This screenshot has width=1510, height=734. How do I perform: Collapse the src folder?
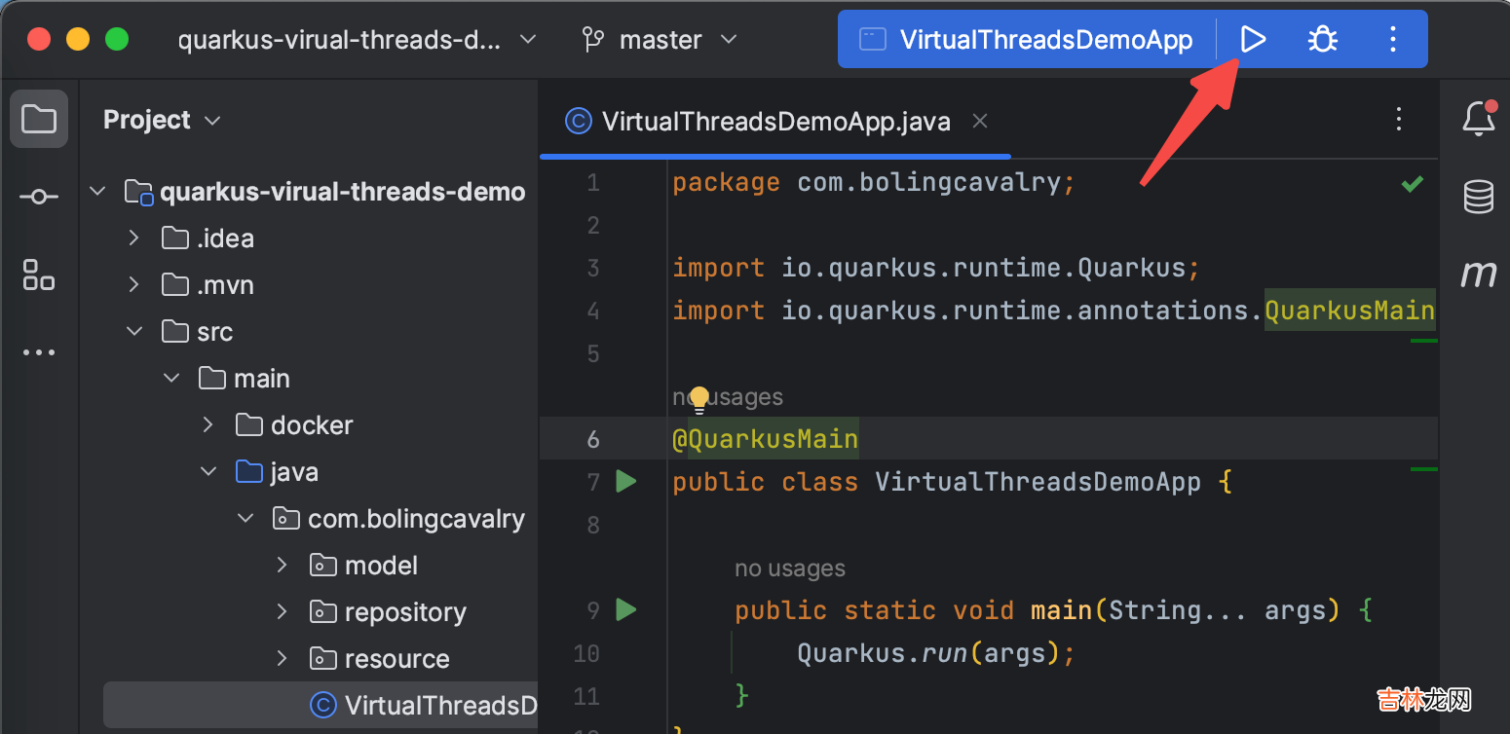point(134,332)
